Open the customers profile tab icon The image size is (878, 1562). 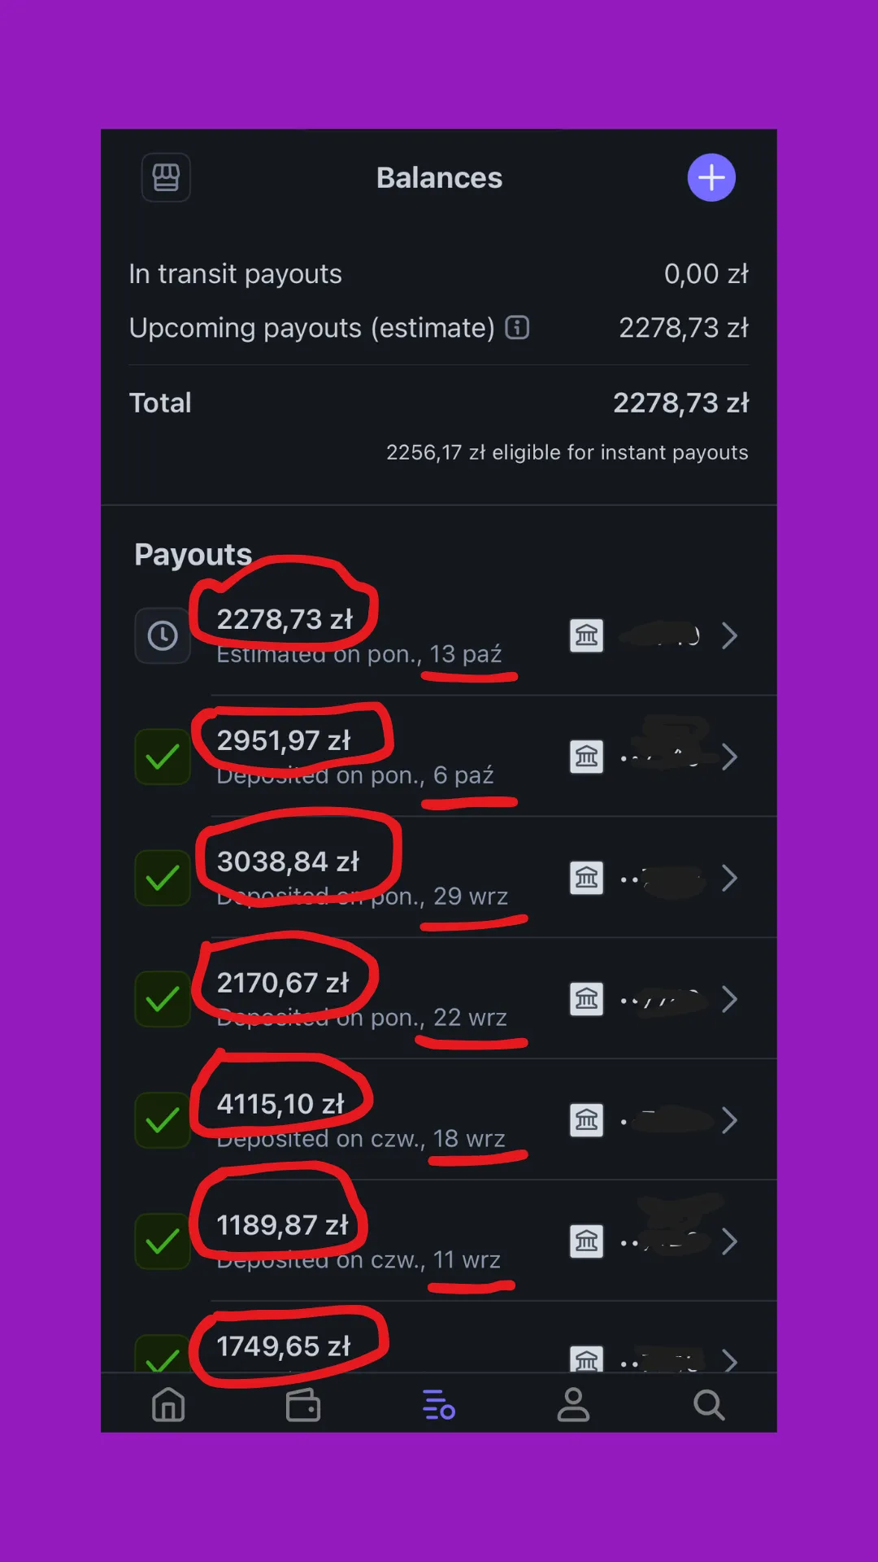tap(573, 1405)
